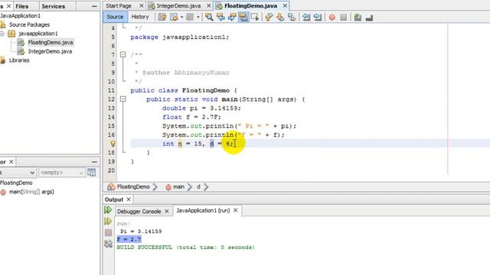Viewport: 490px width, 275px height.
Task: Close the Debugger Console tab
Action: coord(167,211)
